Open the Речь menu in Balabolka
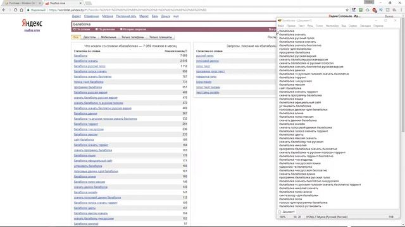The height and width of the screenshot is (227, 405). pyautogui.click(x=310, y=26)
